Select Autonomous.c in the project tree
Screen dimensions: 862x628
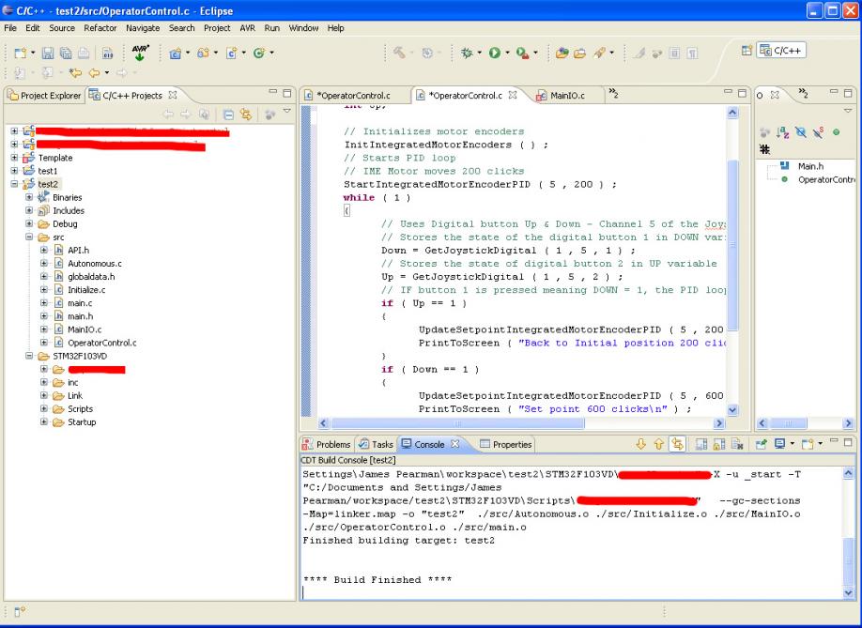[x=95, y=264]
